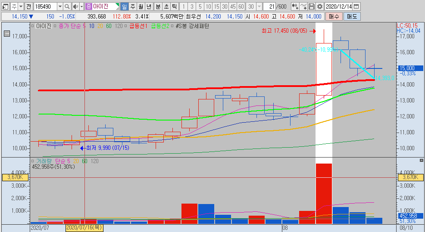Switch to the 주 weekly chart period
425x232 pixels.
(132, 6)
